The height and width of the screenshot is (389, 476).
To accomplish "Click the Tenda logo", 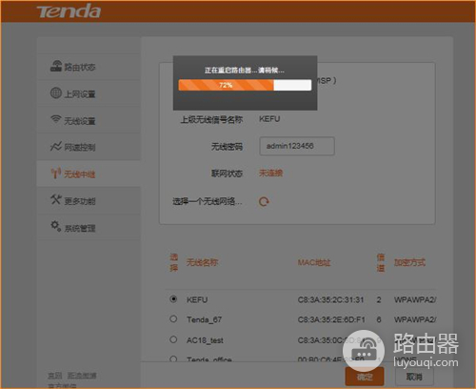I will click(69, 11).
